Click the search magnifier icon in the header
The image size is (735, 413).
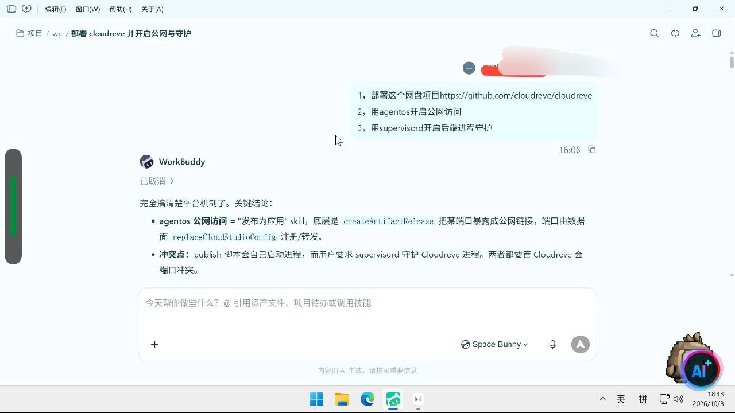[654, 34]
